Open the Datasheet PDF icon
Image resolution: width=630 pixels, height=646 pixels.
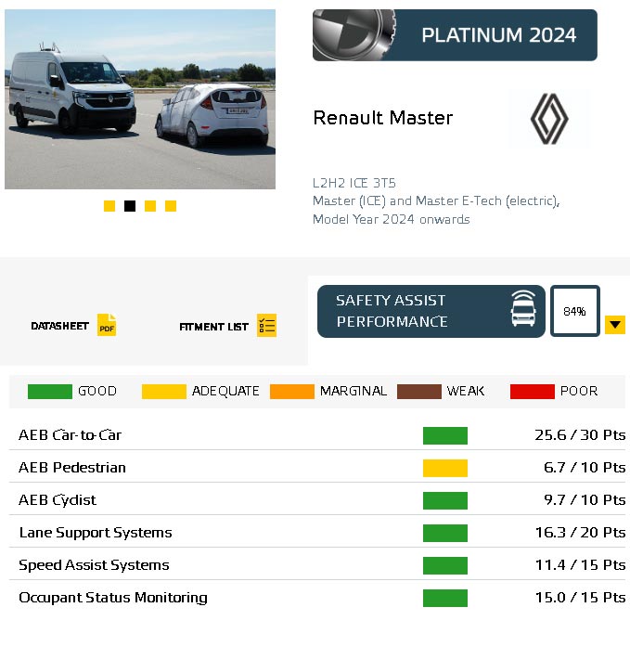(x=107, y=325)
